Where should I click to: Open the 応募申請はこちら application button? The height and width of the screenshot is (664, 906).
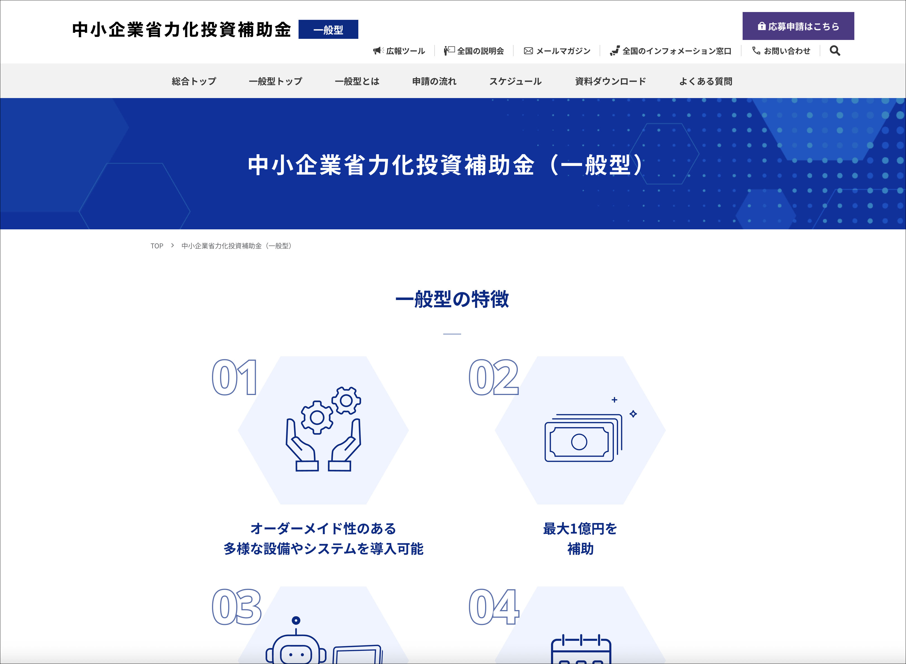798,26
